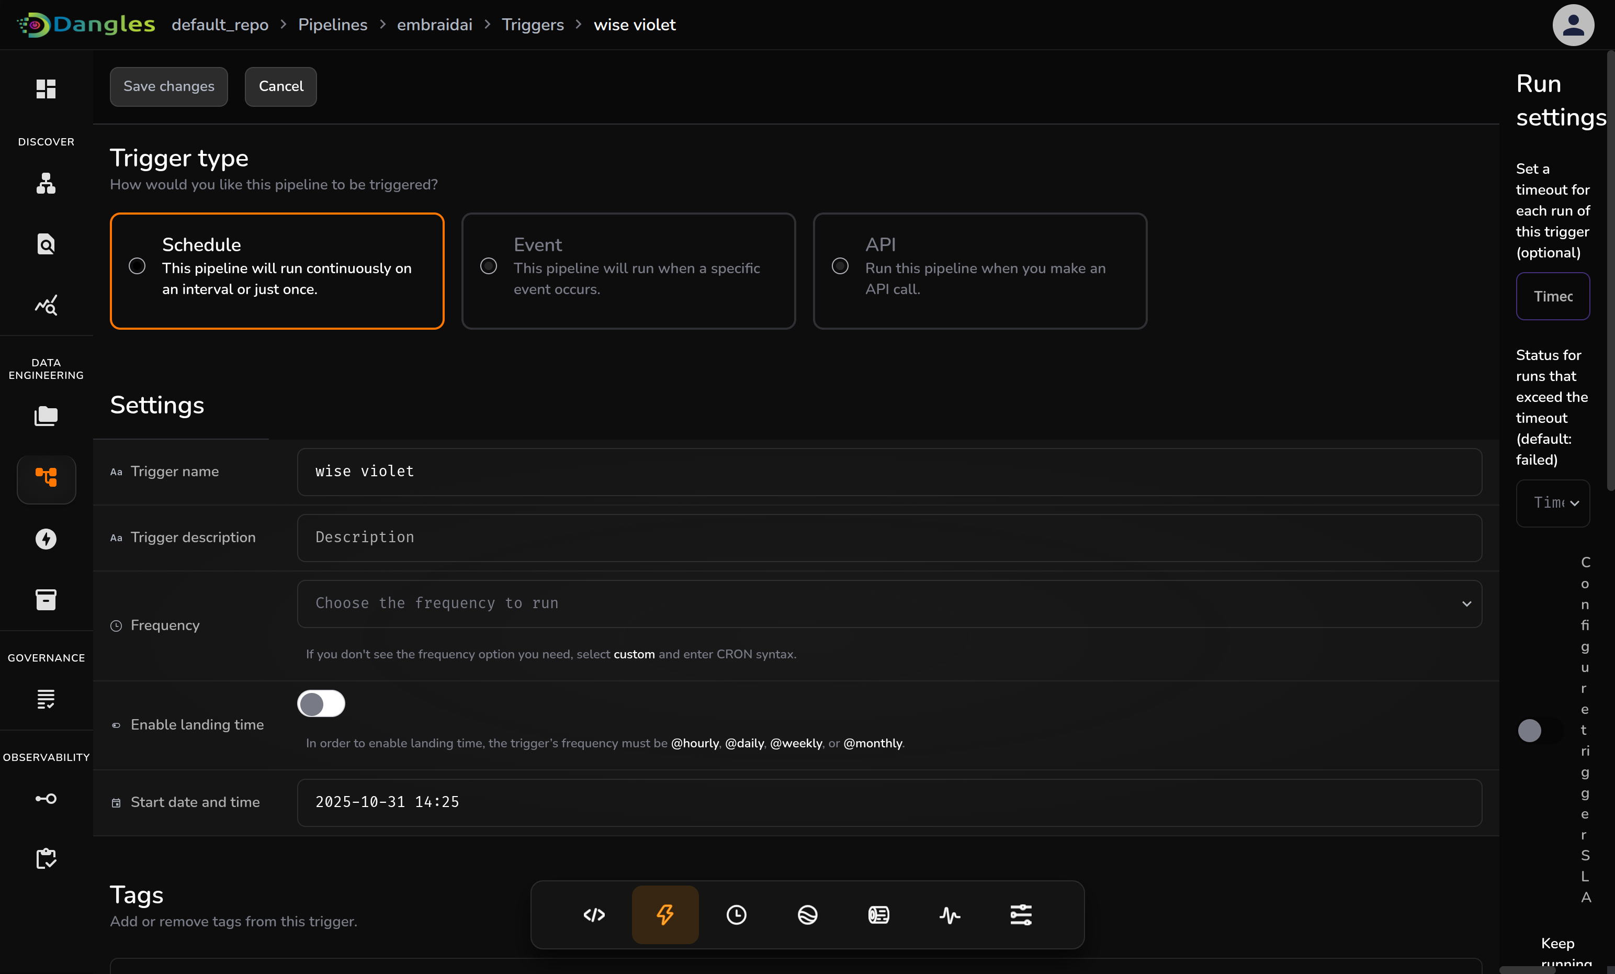This screenshot has width=1615, height=974.
Task: Click the clock icon in bottom toolbar
Action: pos(736,914)
